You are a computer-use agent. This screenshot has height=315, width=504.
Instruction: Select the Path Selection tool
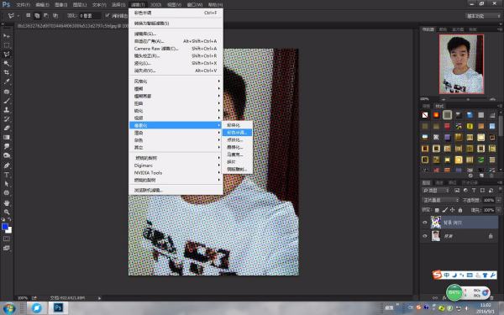point(7,184)
